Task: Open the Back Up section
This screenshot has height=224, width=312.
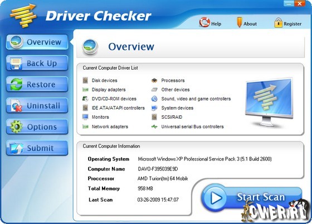Action: [x=37, y=63]
